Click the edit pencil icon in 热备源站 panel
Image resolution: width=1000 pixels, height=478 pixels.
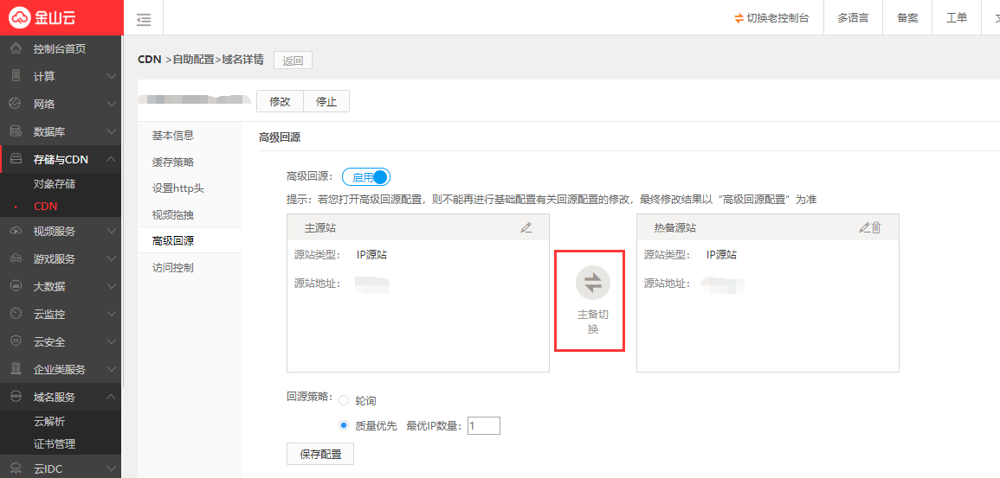coord(863,227)
